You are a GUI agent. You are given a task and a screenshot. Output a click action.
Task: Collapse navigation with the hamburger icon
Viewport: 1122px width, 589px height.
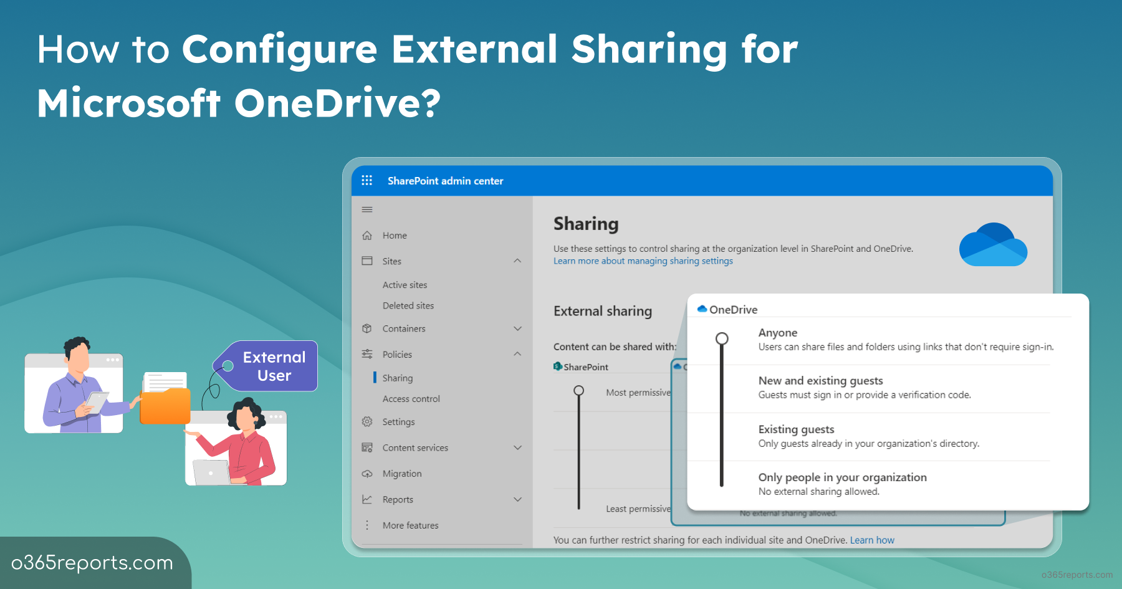click(x=367, y=209)
